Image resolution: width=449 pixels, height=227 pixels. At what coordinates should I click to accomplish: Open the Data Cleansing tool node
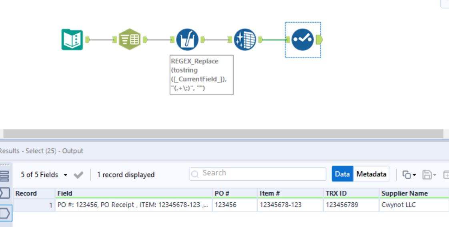pyautogui.click(x=245, y=39)
